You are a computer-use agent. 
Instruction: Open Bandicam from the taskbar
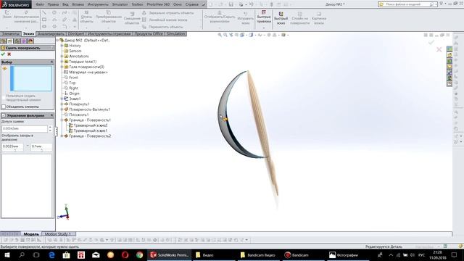297,255
